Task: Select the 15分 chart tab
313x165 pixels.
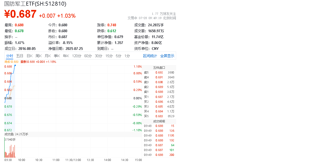Action: pyautogui.click(x=109, y=56)
